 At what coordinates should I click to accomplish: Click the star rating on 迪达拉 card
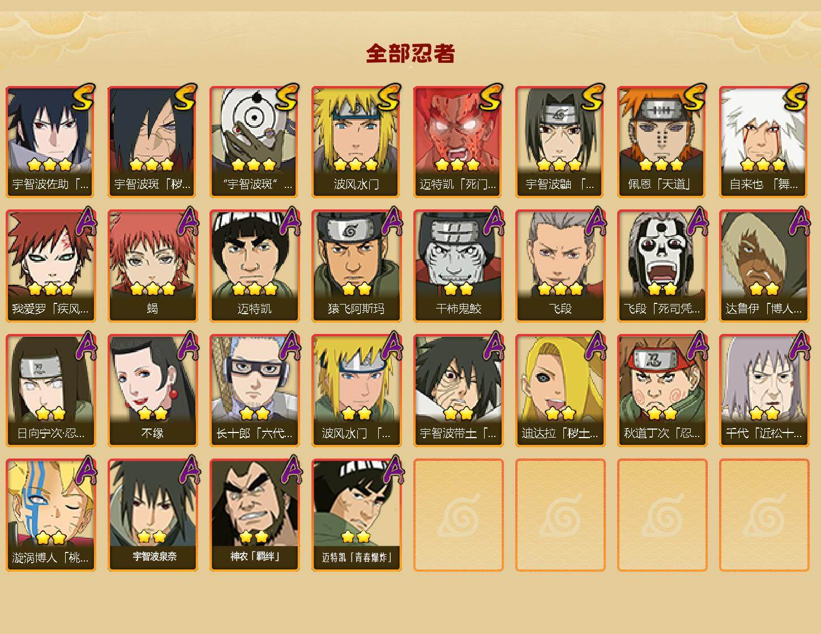[x=561, y=413]
